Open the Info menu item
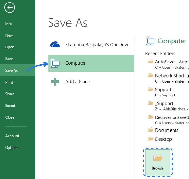Viewport: 189px width, 179px height. pos(9,24)
